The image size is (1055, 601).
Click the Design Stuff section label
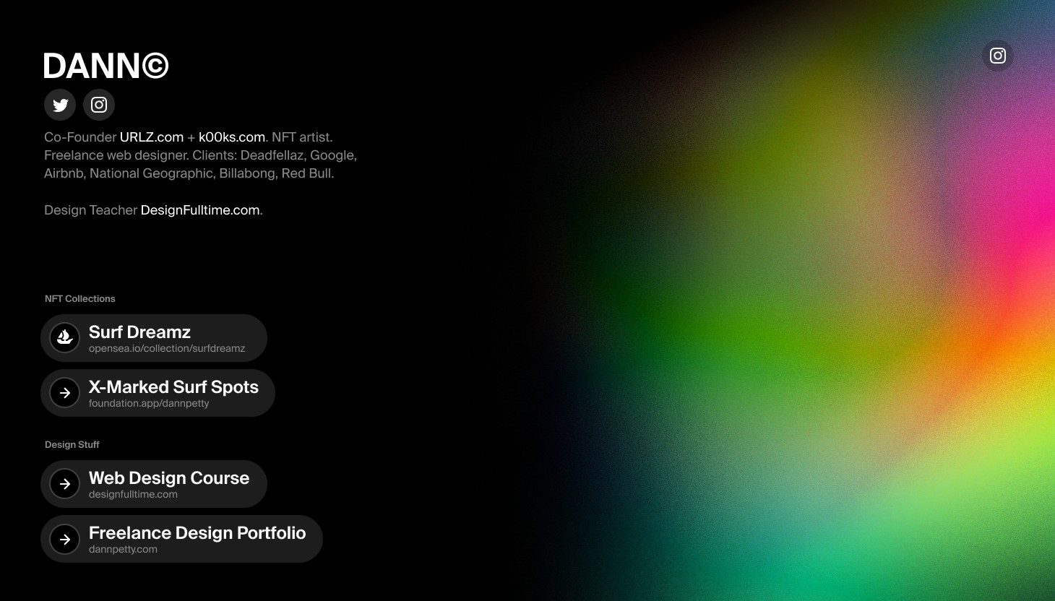[72, 445]
